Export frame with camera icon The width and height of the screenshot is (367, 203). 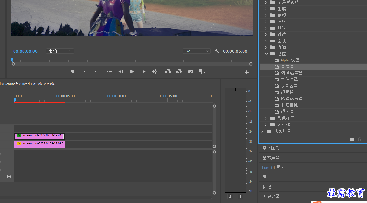click(x=191, y=72)
